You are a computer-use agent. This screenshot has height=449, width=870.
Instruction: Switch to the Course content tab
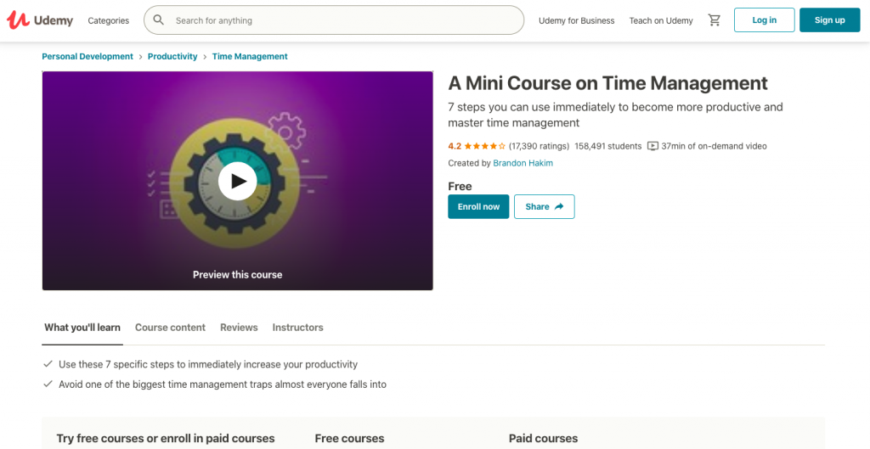pos(170,328)
